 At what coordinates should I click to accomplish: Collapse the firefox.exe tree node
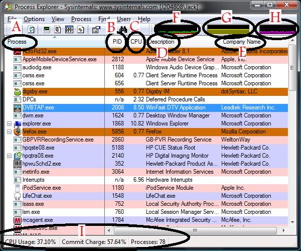coord(9,132)
